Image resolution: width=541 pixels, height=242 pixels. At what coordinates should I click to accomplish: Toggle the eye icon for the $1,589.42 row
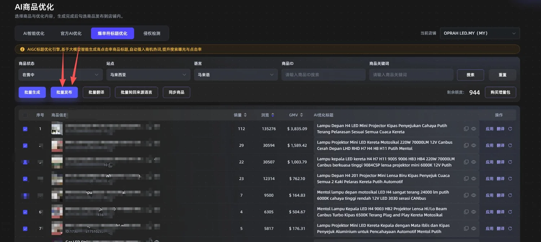(474, 145)
